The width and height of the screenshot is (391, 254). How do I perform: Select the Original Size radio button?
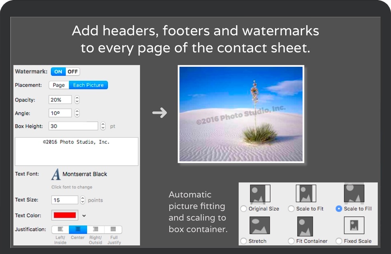click(243, 209)
